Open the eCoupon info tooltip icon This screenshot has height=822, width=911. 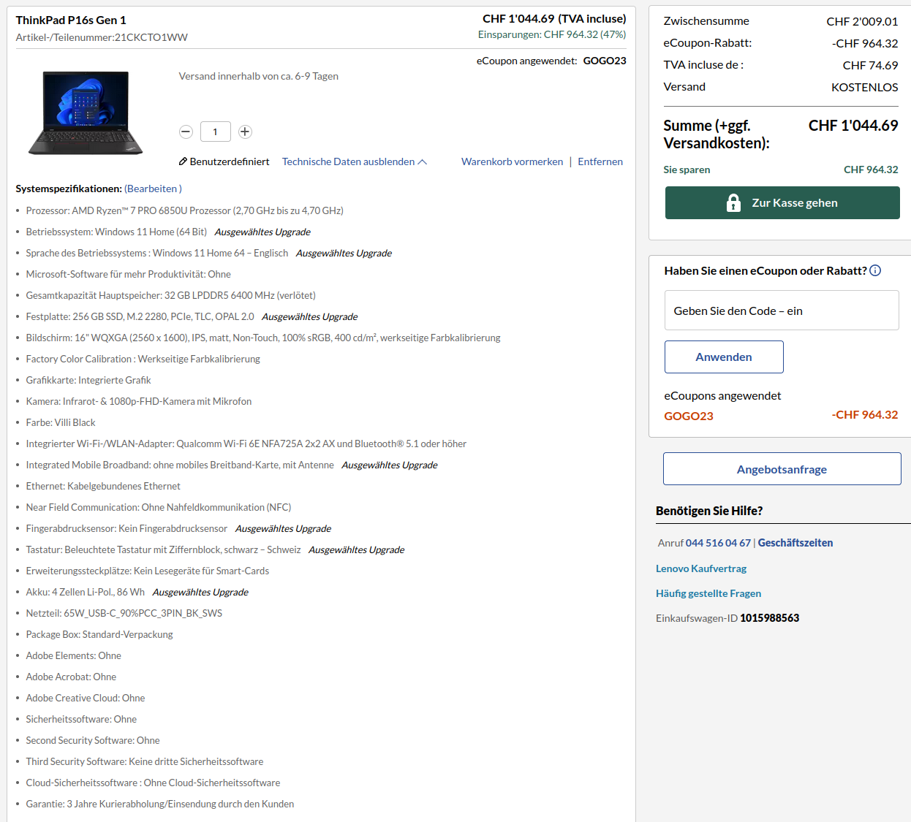(x=875, y=270)
